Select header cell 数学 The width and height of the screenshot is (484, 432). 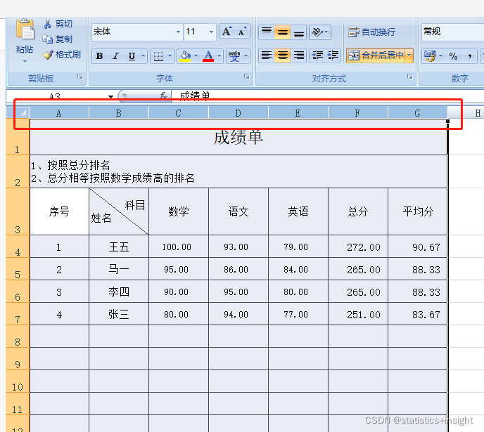coord(179,211)
